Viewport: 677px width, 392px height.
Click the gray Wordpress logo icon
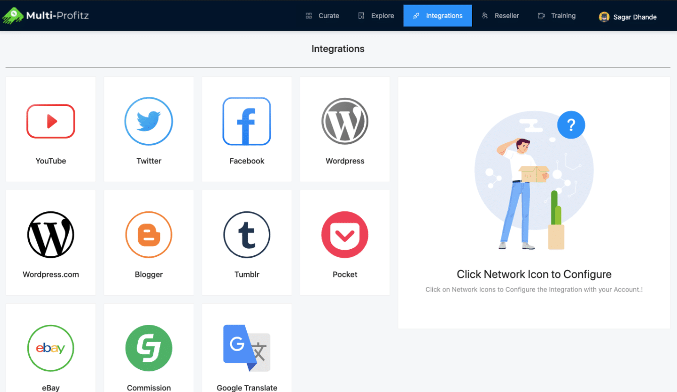pyautogui.click(x=345, y=122)
